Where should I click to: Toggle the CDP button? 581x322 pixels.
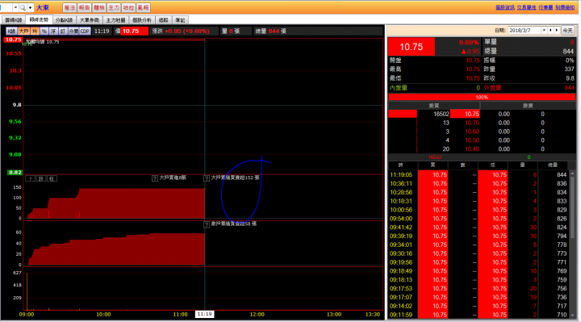coord(85,31)
